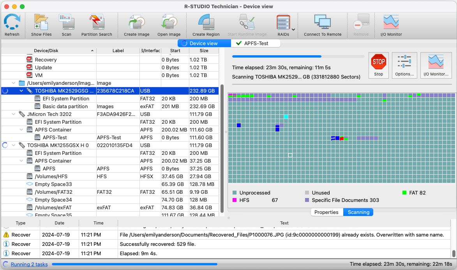Collapse the JMicron Tech 3202 node
457x270 pixels.
pyautogui.click(x=13, y=114)
